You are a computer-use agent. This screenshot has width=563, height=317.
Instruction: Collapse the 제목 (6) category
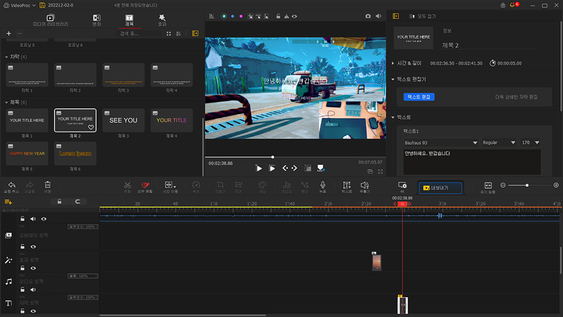pos(6,102)
